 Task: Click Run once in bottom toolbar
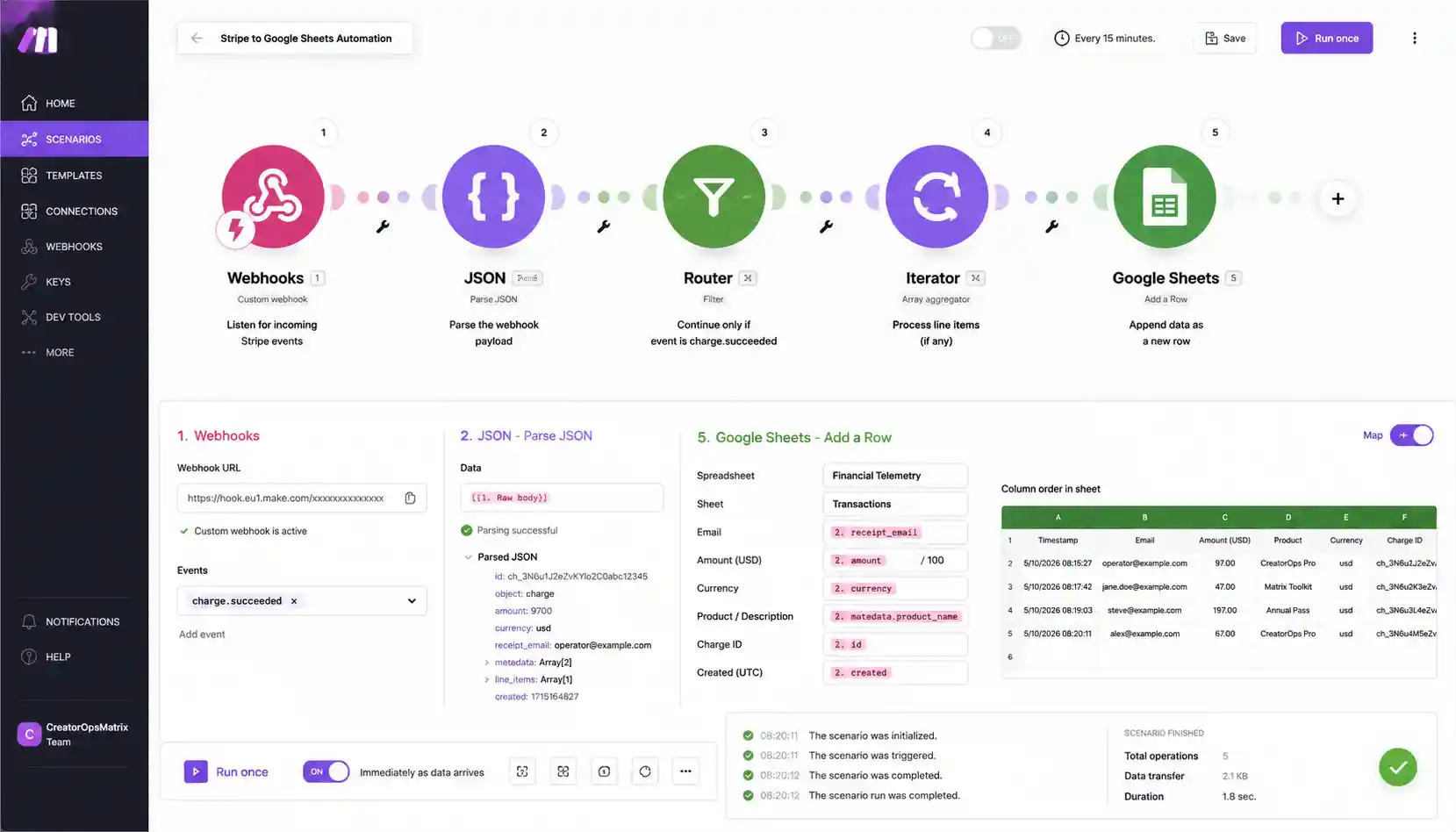point(226,771)
